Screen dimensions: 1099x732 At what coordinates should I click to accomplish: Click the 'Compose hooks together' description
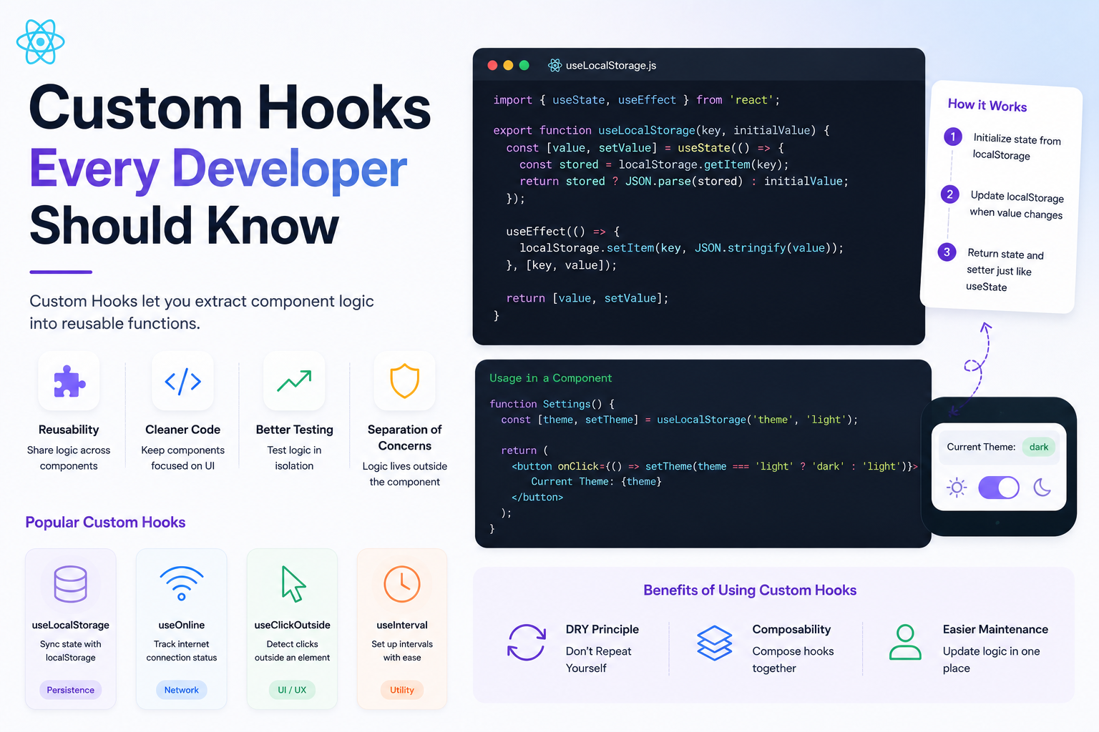pos(793,660)
